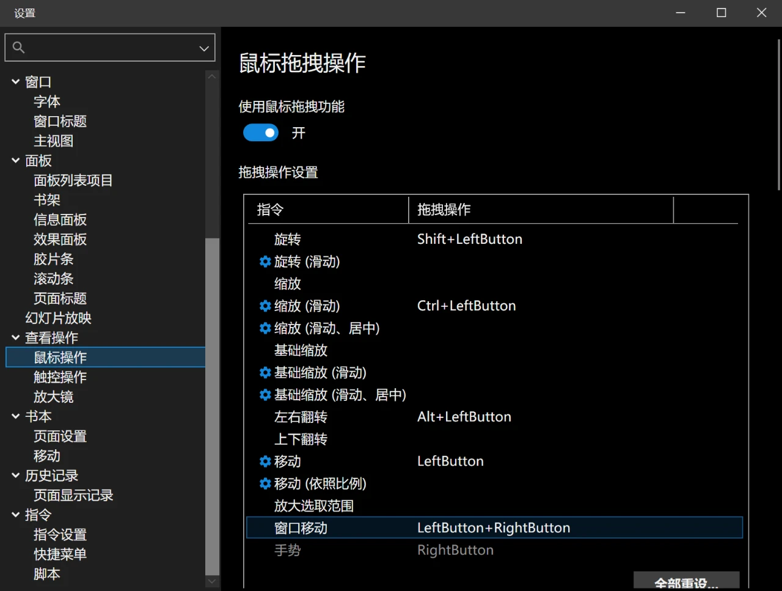The height and width of the screenshot is (591, 782).
Task: Click the right page scrollbar thumb
Action: (x=779, y=115)
